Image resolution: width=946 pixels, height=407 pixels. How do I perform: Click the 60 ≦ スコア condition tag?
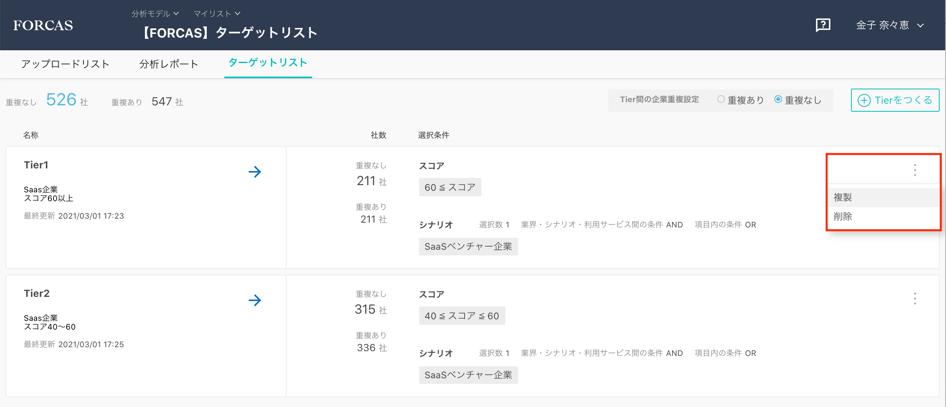pyautogui.click(x=450, y=187)
